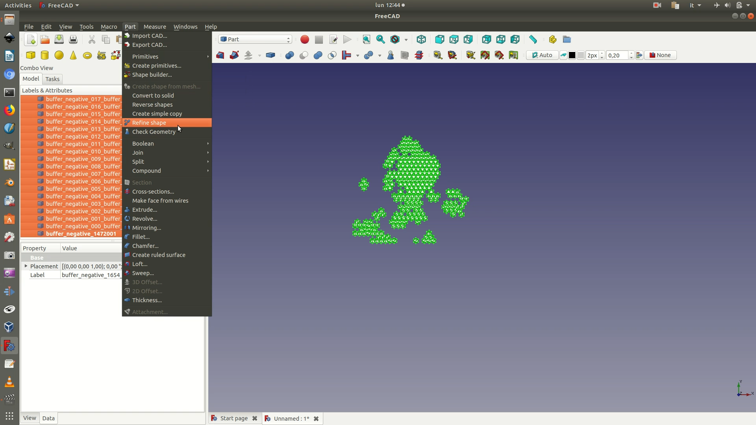Screen dimensions: 756x425
Task: Open the draw style dropdown arrow
Action: point(406,40)
